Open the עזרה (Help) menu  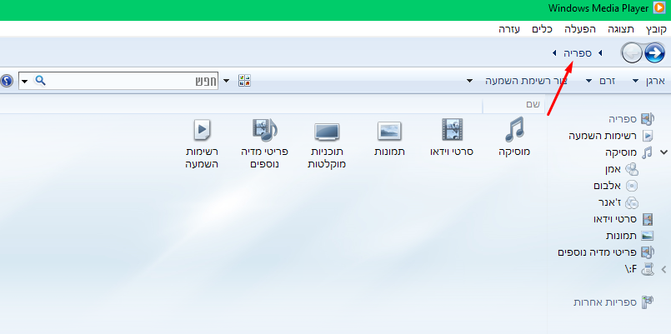tap(509, 29)
